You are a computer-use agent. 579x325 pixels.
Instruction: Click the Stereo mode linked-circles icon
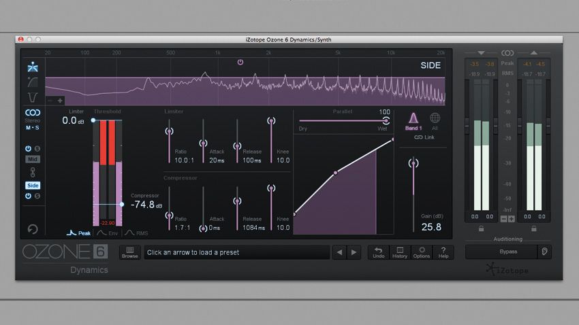pos(33,112)
